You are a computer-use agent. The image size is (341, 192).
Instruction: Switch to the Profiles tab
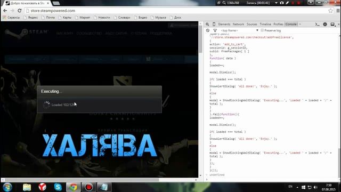(x=278, y=24)
